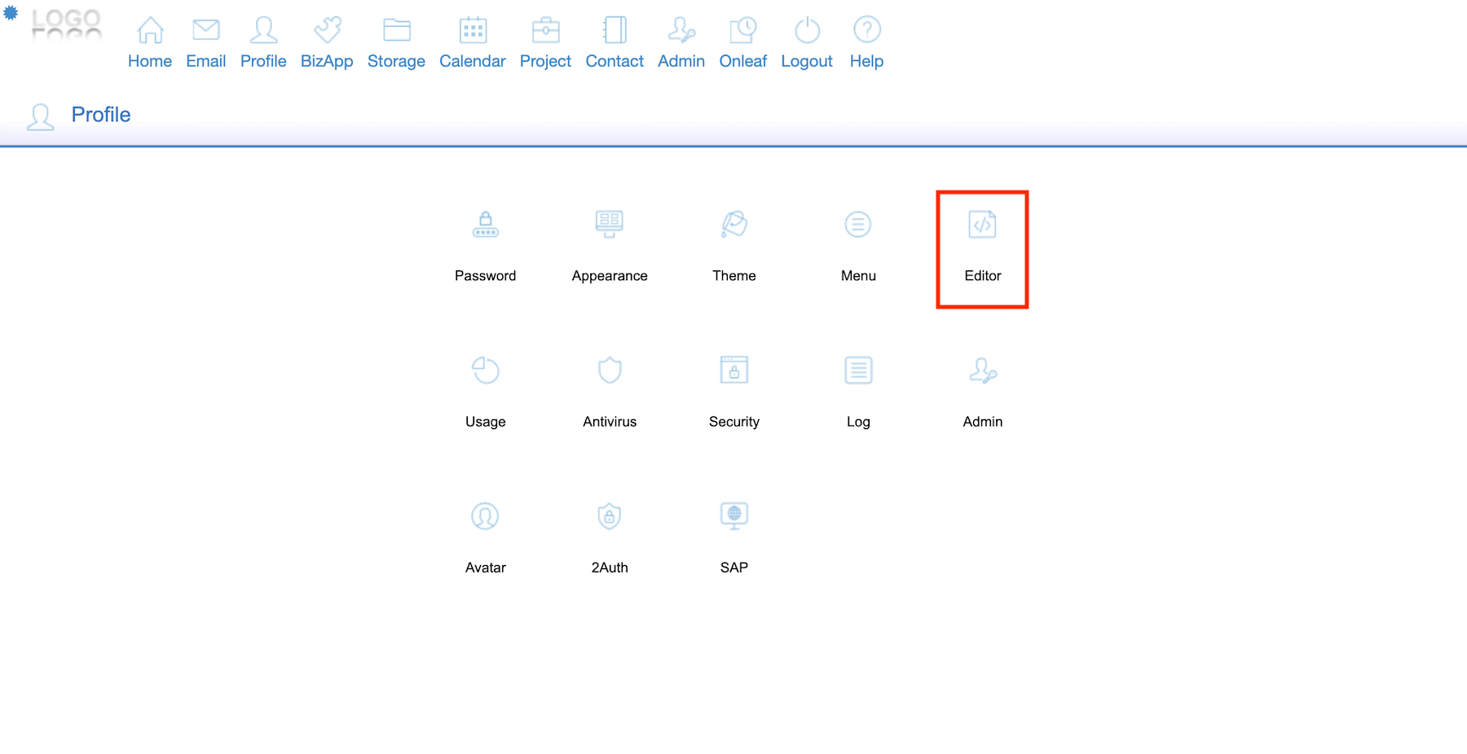
Task: Open the Usage pie chart icon
Action: pos(485,370)
